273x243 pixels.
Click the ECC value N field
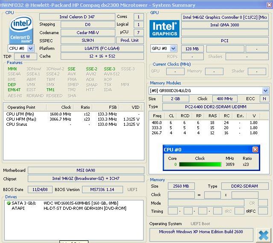264,98
